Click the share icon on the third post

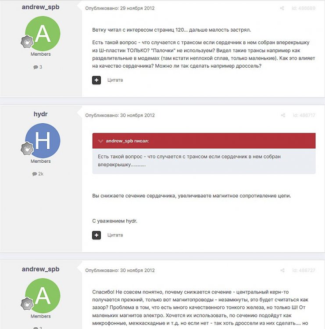coord(282,270)
